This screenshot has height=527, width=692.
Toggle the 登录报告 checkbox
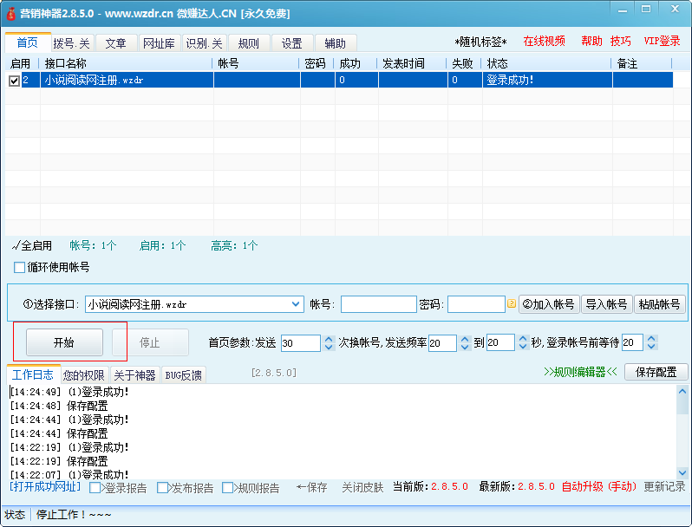point(95,488)
